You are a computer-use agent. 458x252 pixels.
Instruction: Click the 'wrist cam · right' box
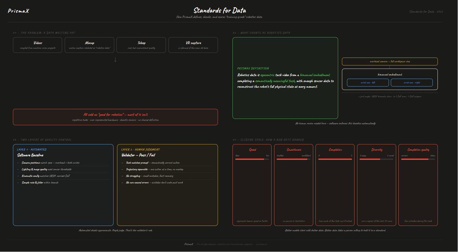click(412, 83)
